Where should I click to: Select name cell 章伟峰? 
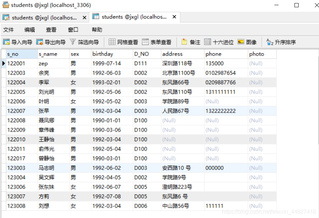click(54, 130)
